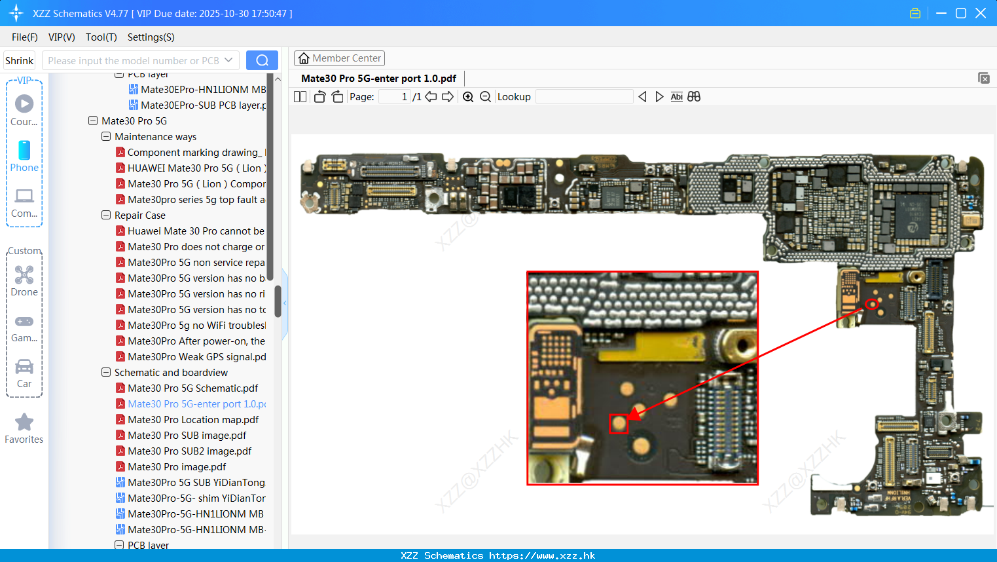This screenshot has width=997, height=562.
Task: Select the Car category
Action: (24, 373)
